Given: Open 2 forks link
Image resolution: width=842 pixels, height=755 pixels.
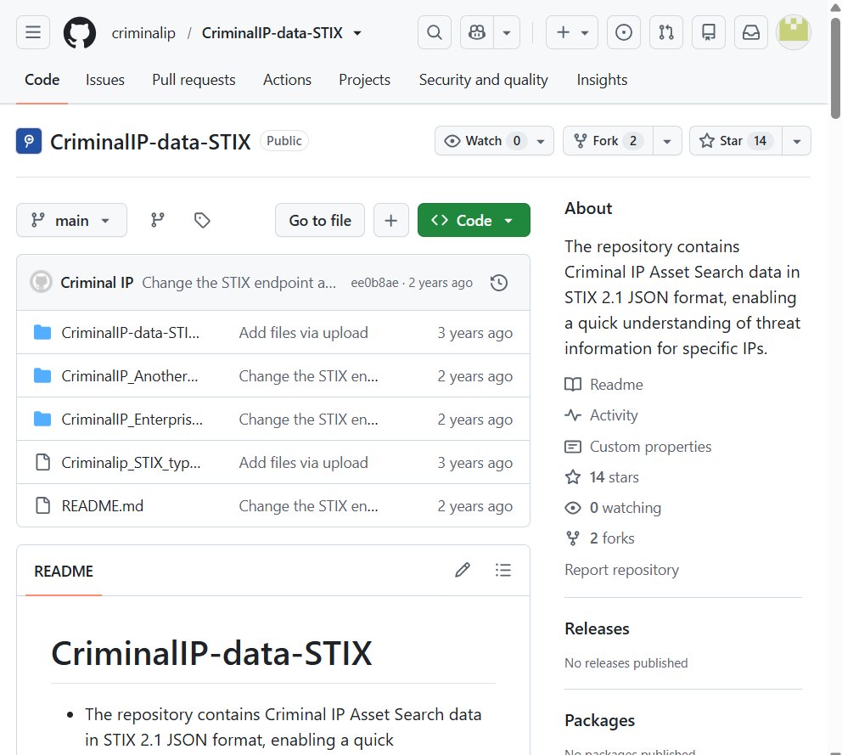Looking at the screenshot, I should (x=600, y=538).
